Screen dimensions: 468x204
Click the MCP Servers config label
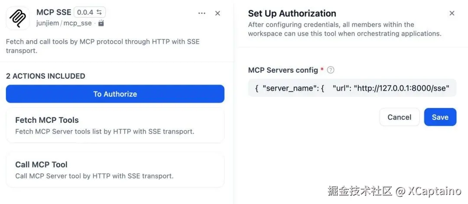[x=283, y=70]
